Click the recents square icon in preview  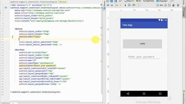pyautogui.click(x=160, y=94)
